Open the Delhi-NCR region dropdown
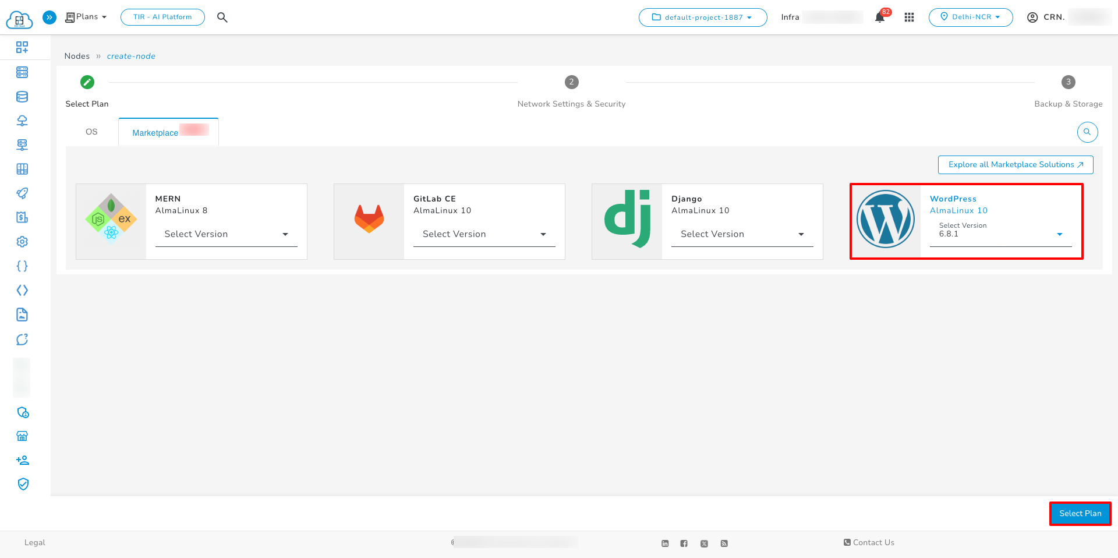Image resolution: width=1118 pixels, height=558 pixels. (x=970, y=17)
